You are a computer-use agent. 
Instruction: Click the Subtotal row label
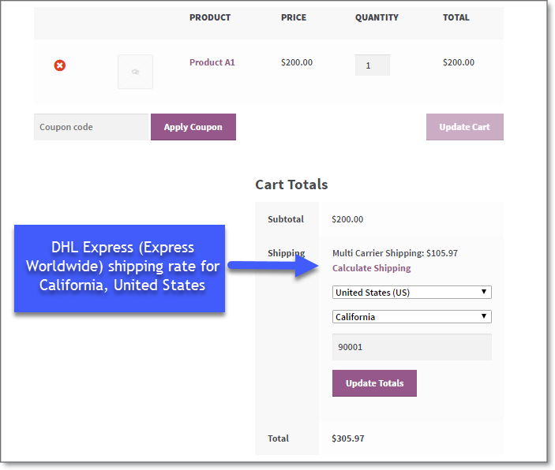pyautogui.click(x=286, y=219)
